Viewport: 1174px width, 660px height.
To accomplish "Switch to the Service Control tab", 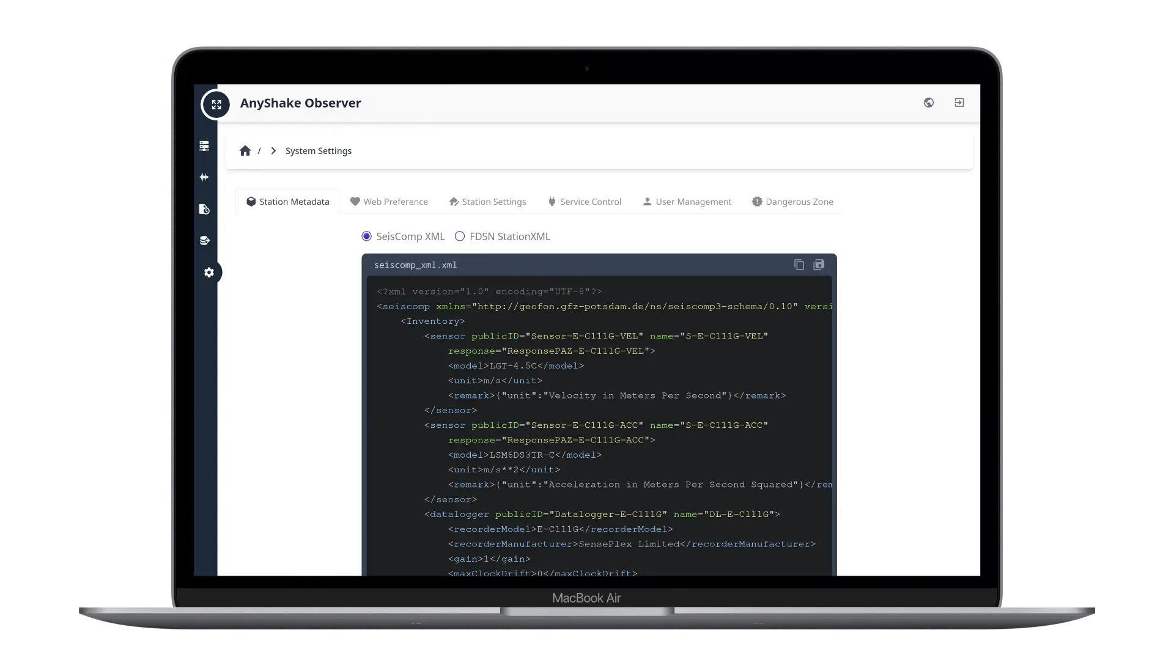I will click(x=584, y=202).
